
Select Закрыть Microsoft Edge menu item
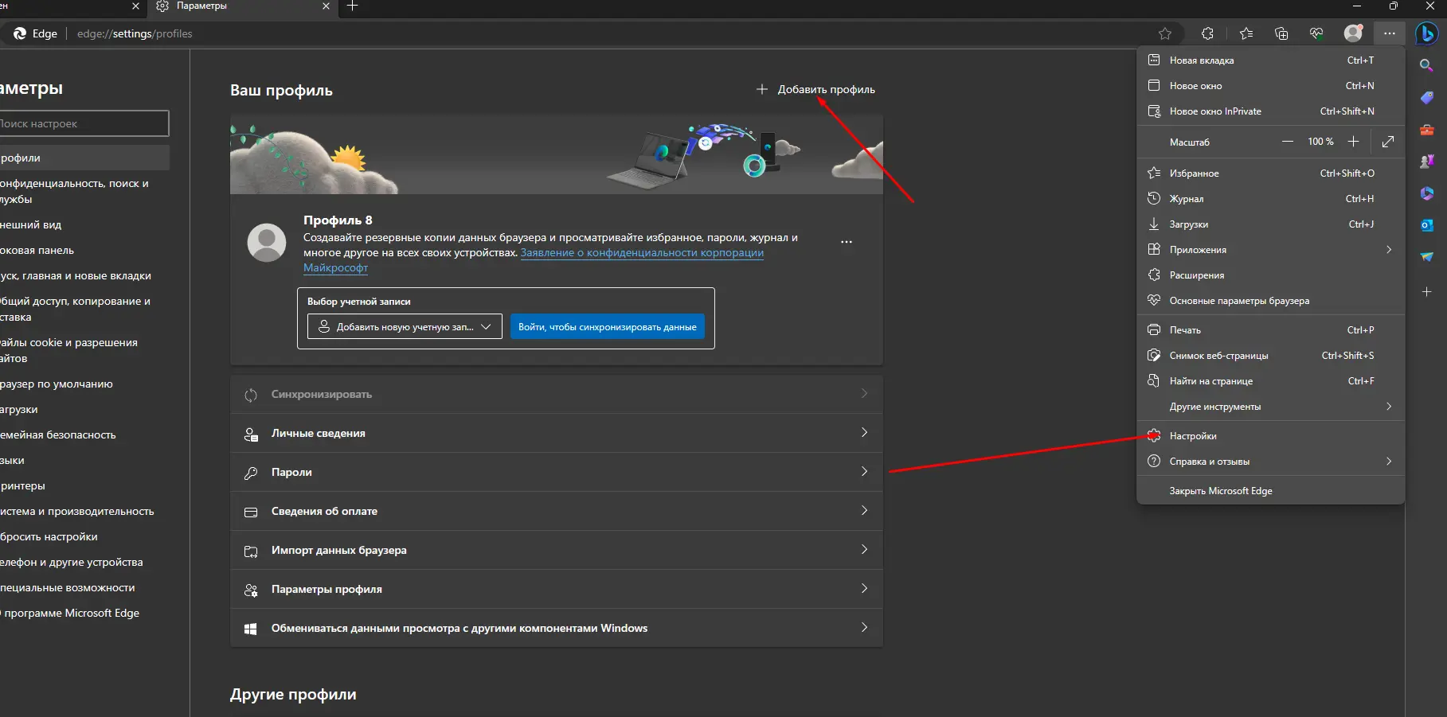pyautogui.click(x=1270, y=491)
